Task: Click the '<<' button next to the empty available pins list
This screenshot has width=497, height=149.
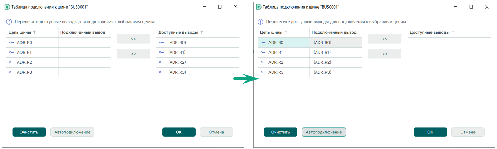Action: point(385,54)
